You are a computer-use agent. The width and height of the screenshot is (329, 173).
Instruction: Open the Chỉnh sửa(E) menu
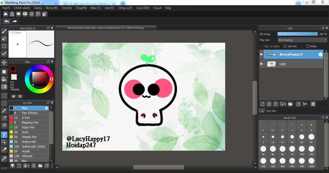tap(22, 8)
